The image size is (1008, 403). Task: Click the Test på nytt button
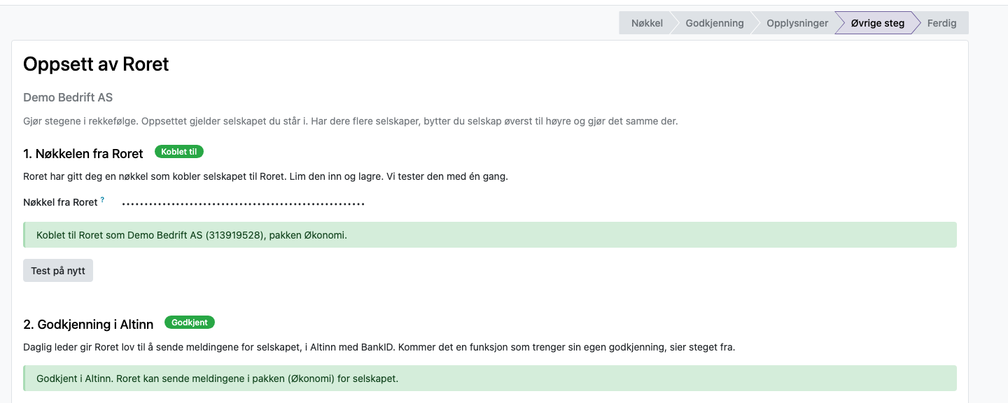58,271
